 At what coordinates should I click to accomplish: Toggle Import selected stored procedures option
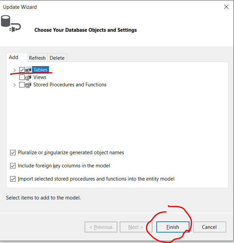13,179
